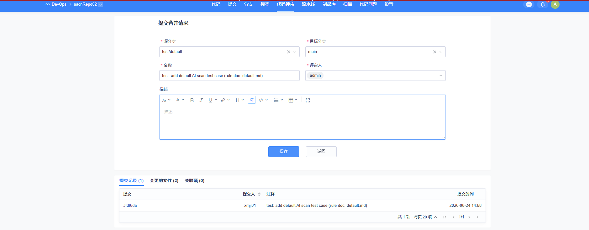Expand the reviewer dropdown with admin
Viewport: 589px width, 230px height.
point(441,76)
